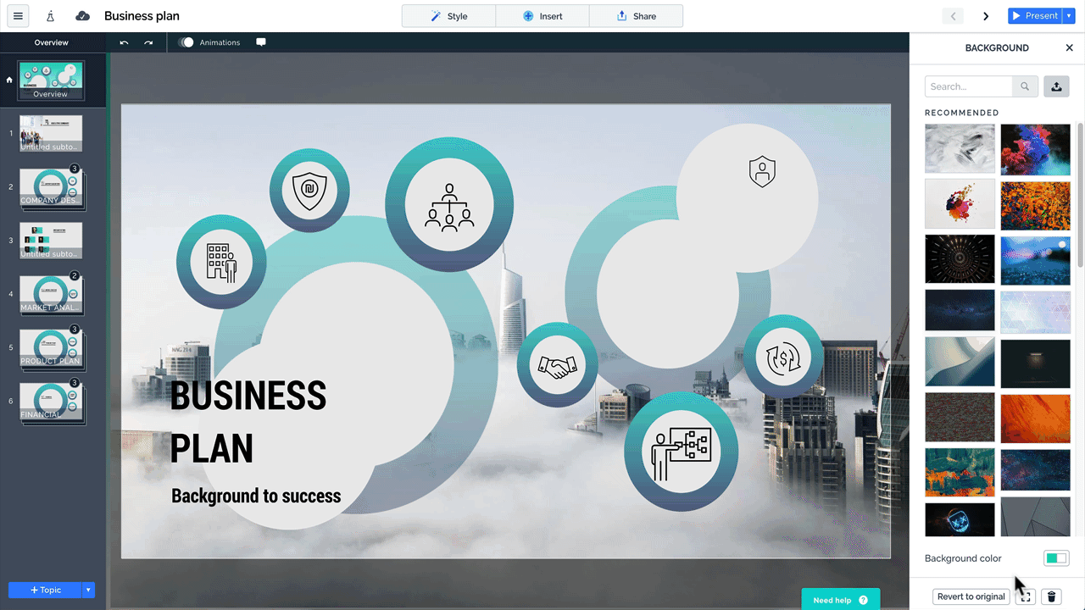Open the comments speech bubble icon
This screenshot has height=610, width=1085.
[x=261, y=42]
